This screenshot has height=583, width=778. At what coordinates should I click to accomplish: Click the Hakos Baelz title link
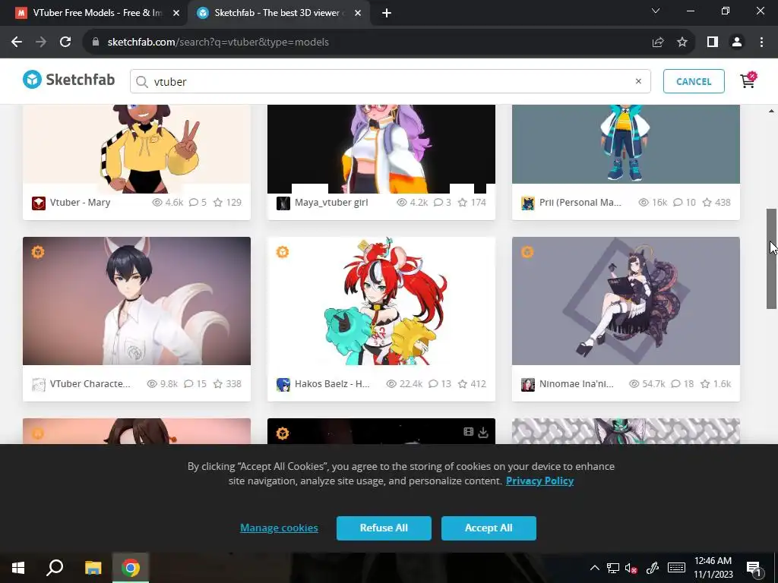click(x=332, y=383)
